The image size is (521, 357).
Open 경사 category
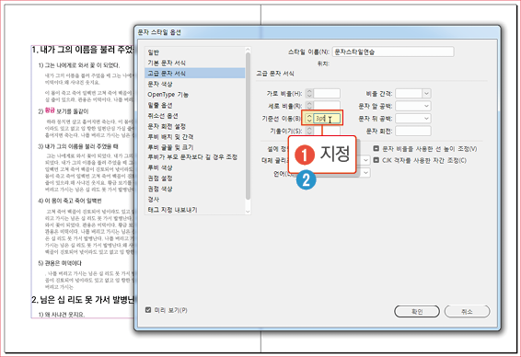[154, 200]
